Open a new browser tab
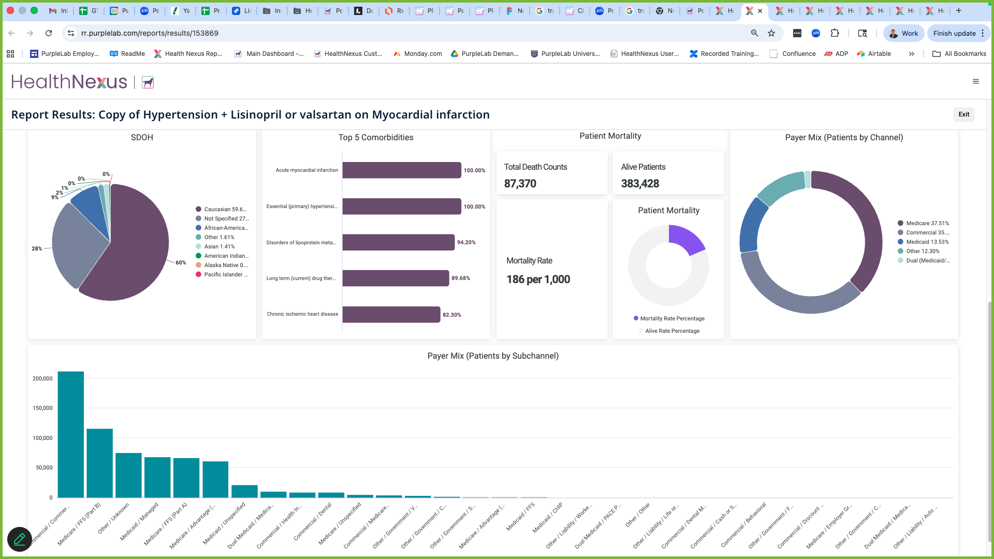This screenshot has height=559, width=994. coord(959,10)
